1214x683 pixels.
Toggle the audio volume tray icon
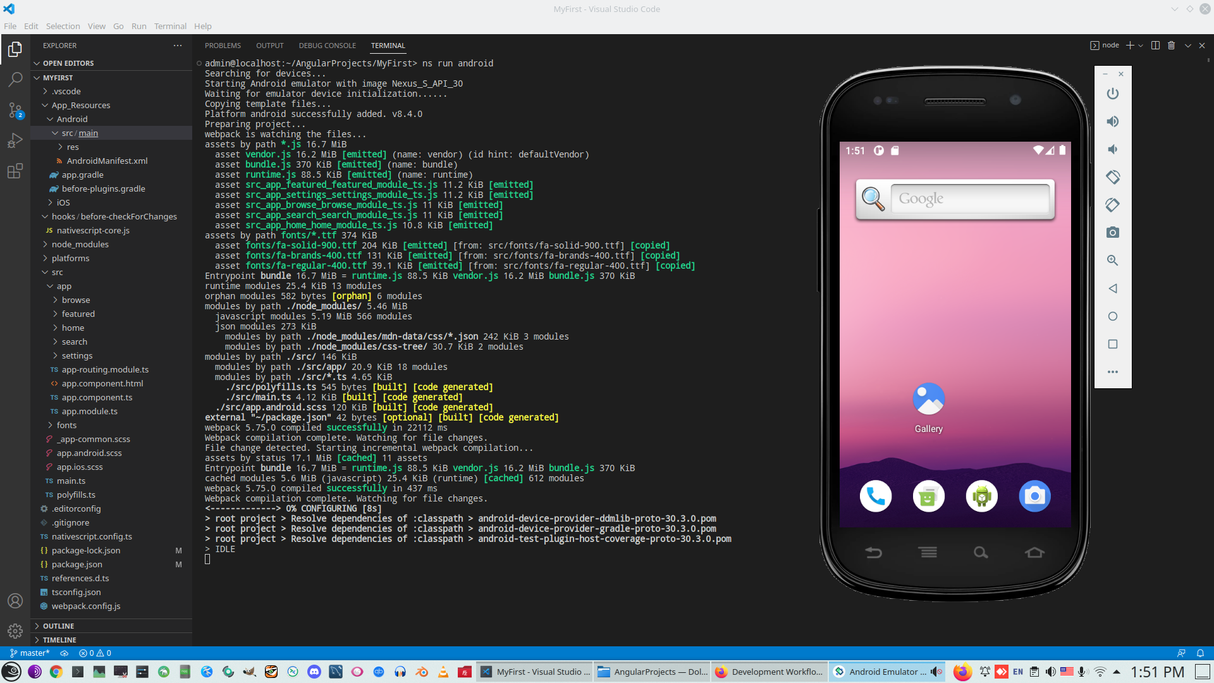pos(1050,672)
